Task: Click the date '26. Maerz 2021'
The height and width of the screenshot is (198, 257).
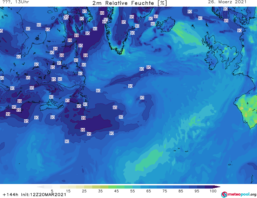Action: (x=227, y=2)
